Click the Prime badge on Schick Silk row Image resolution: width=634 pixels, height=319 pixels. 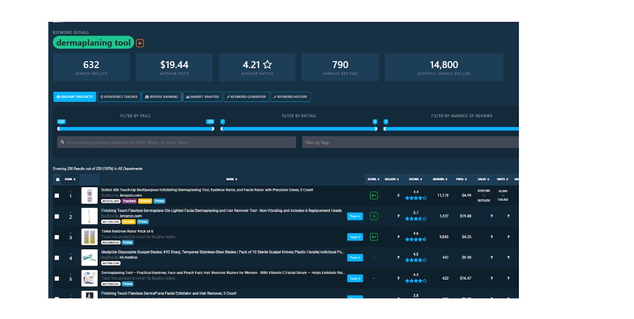[160, 201]
